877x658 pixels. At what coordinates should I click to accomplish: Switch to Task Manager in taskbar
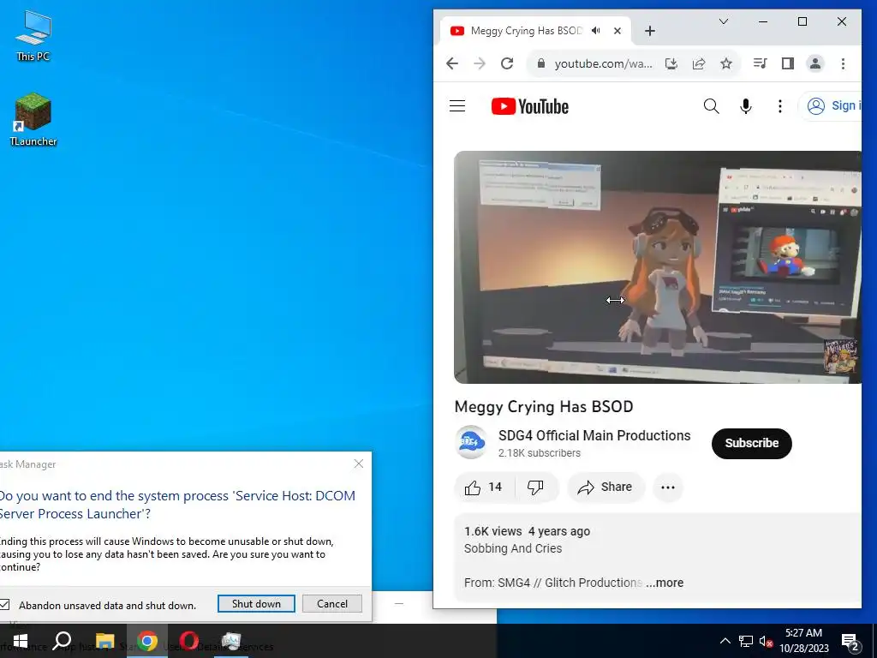point(231,641)
